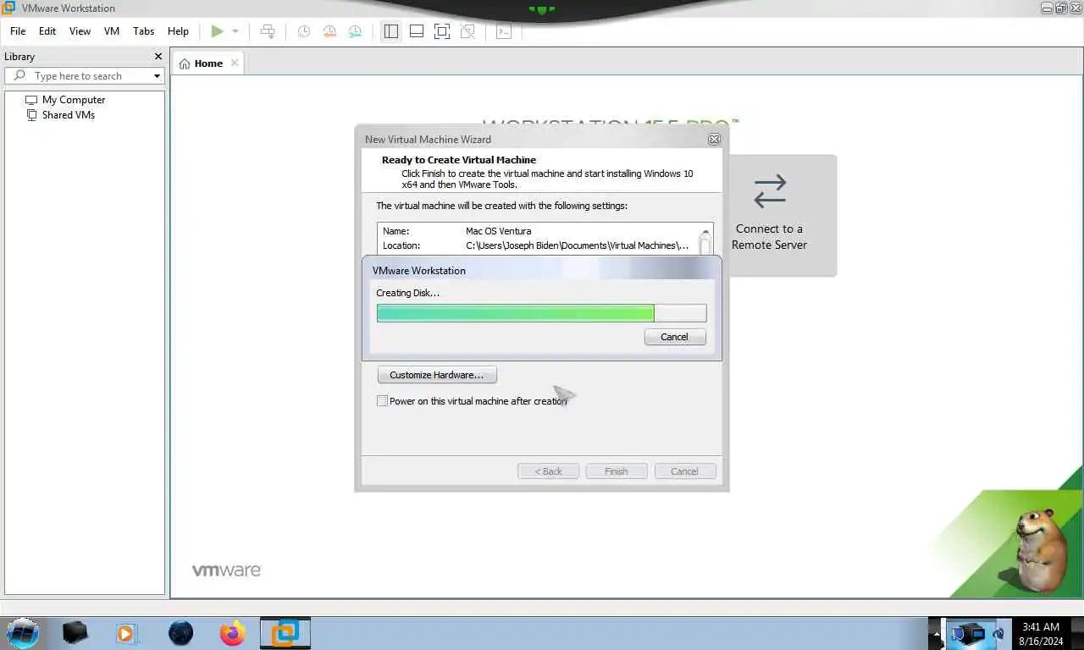Click the Name value Mac OS Ventura
This screenshot has height=650, width=1084.
498,231
